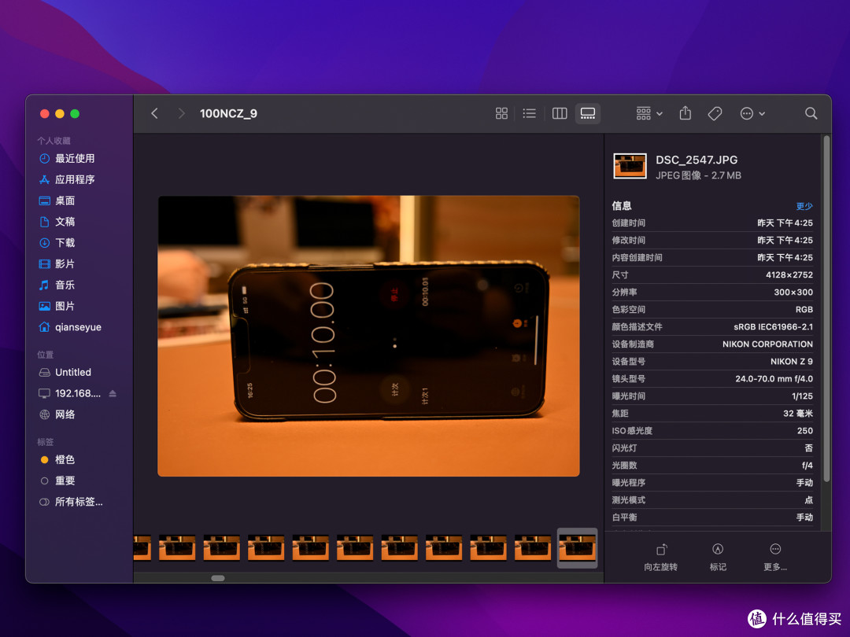Click the red close window button
The width and height of the screenshot is (850, 637).
44,113
